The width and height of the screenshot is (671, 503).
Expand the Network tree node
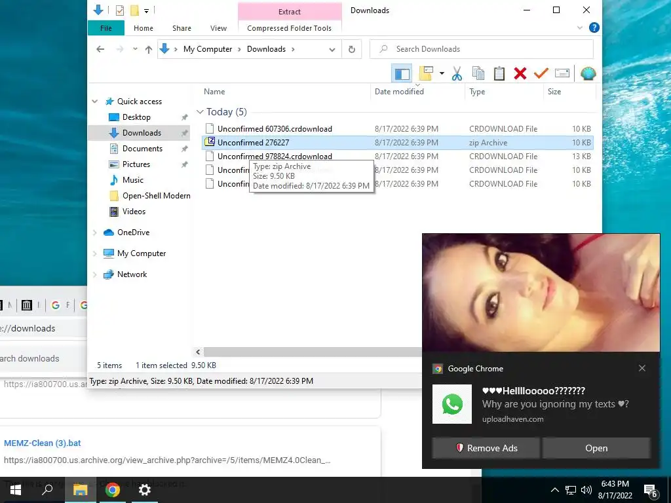94,274
